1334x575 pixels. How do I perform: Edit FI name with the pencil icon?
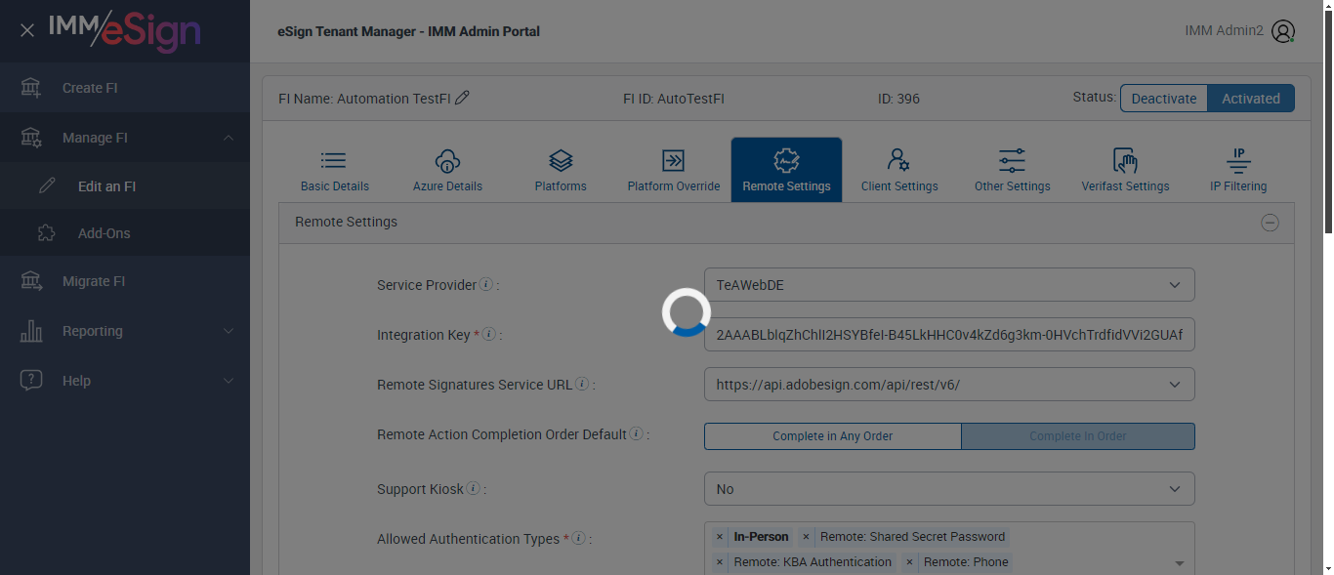(x=463, y=98)
